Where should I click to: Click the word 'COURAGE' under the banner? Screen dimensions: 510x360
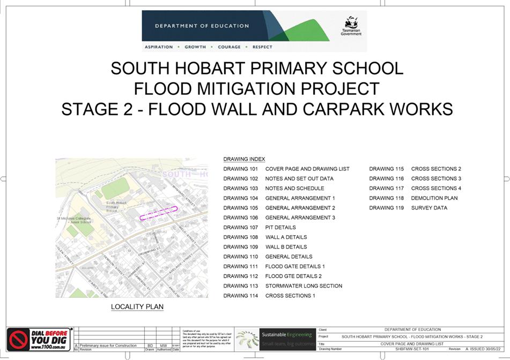pos(230,47)
